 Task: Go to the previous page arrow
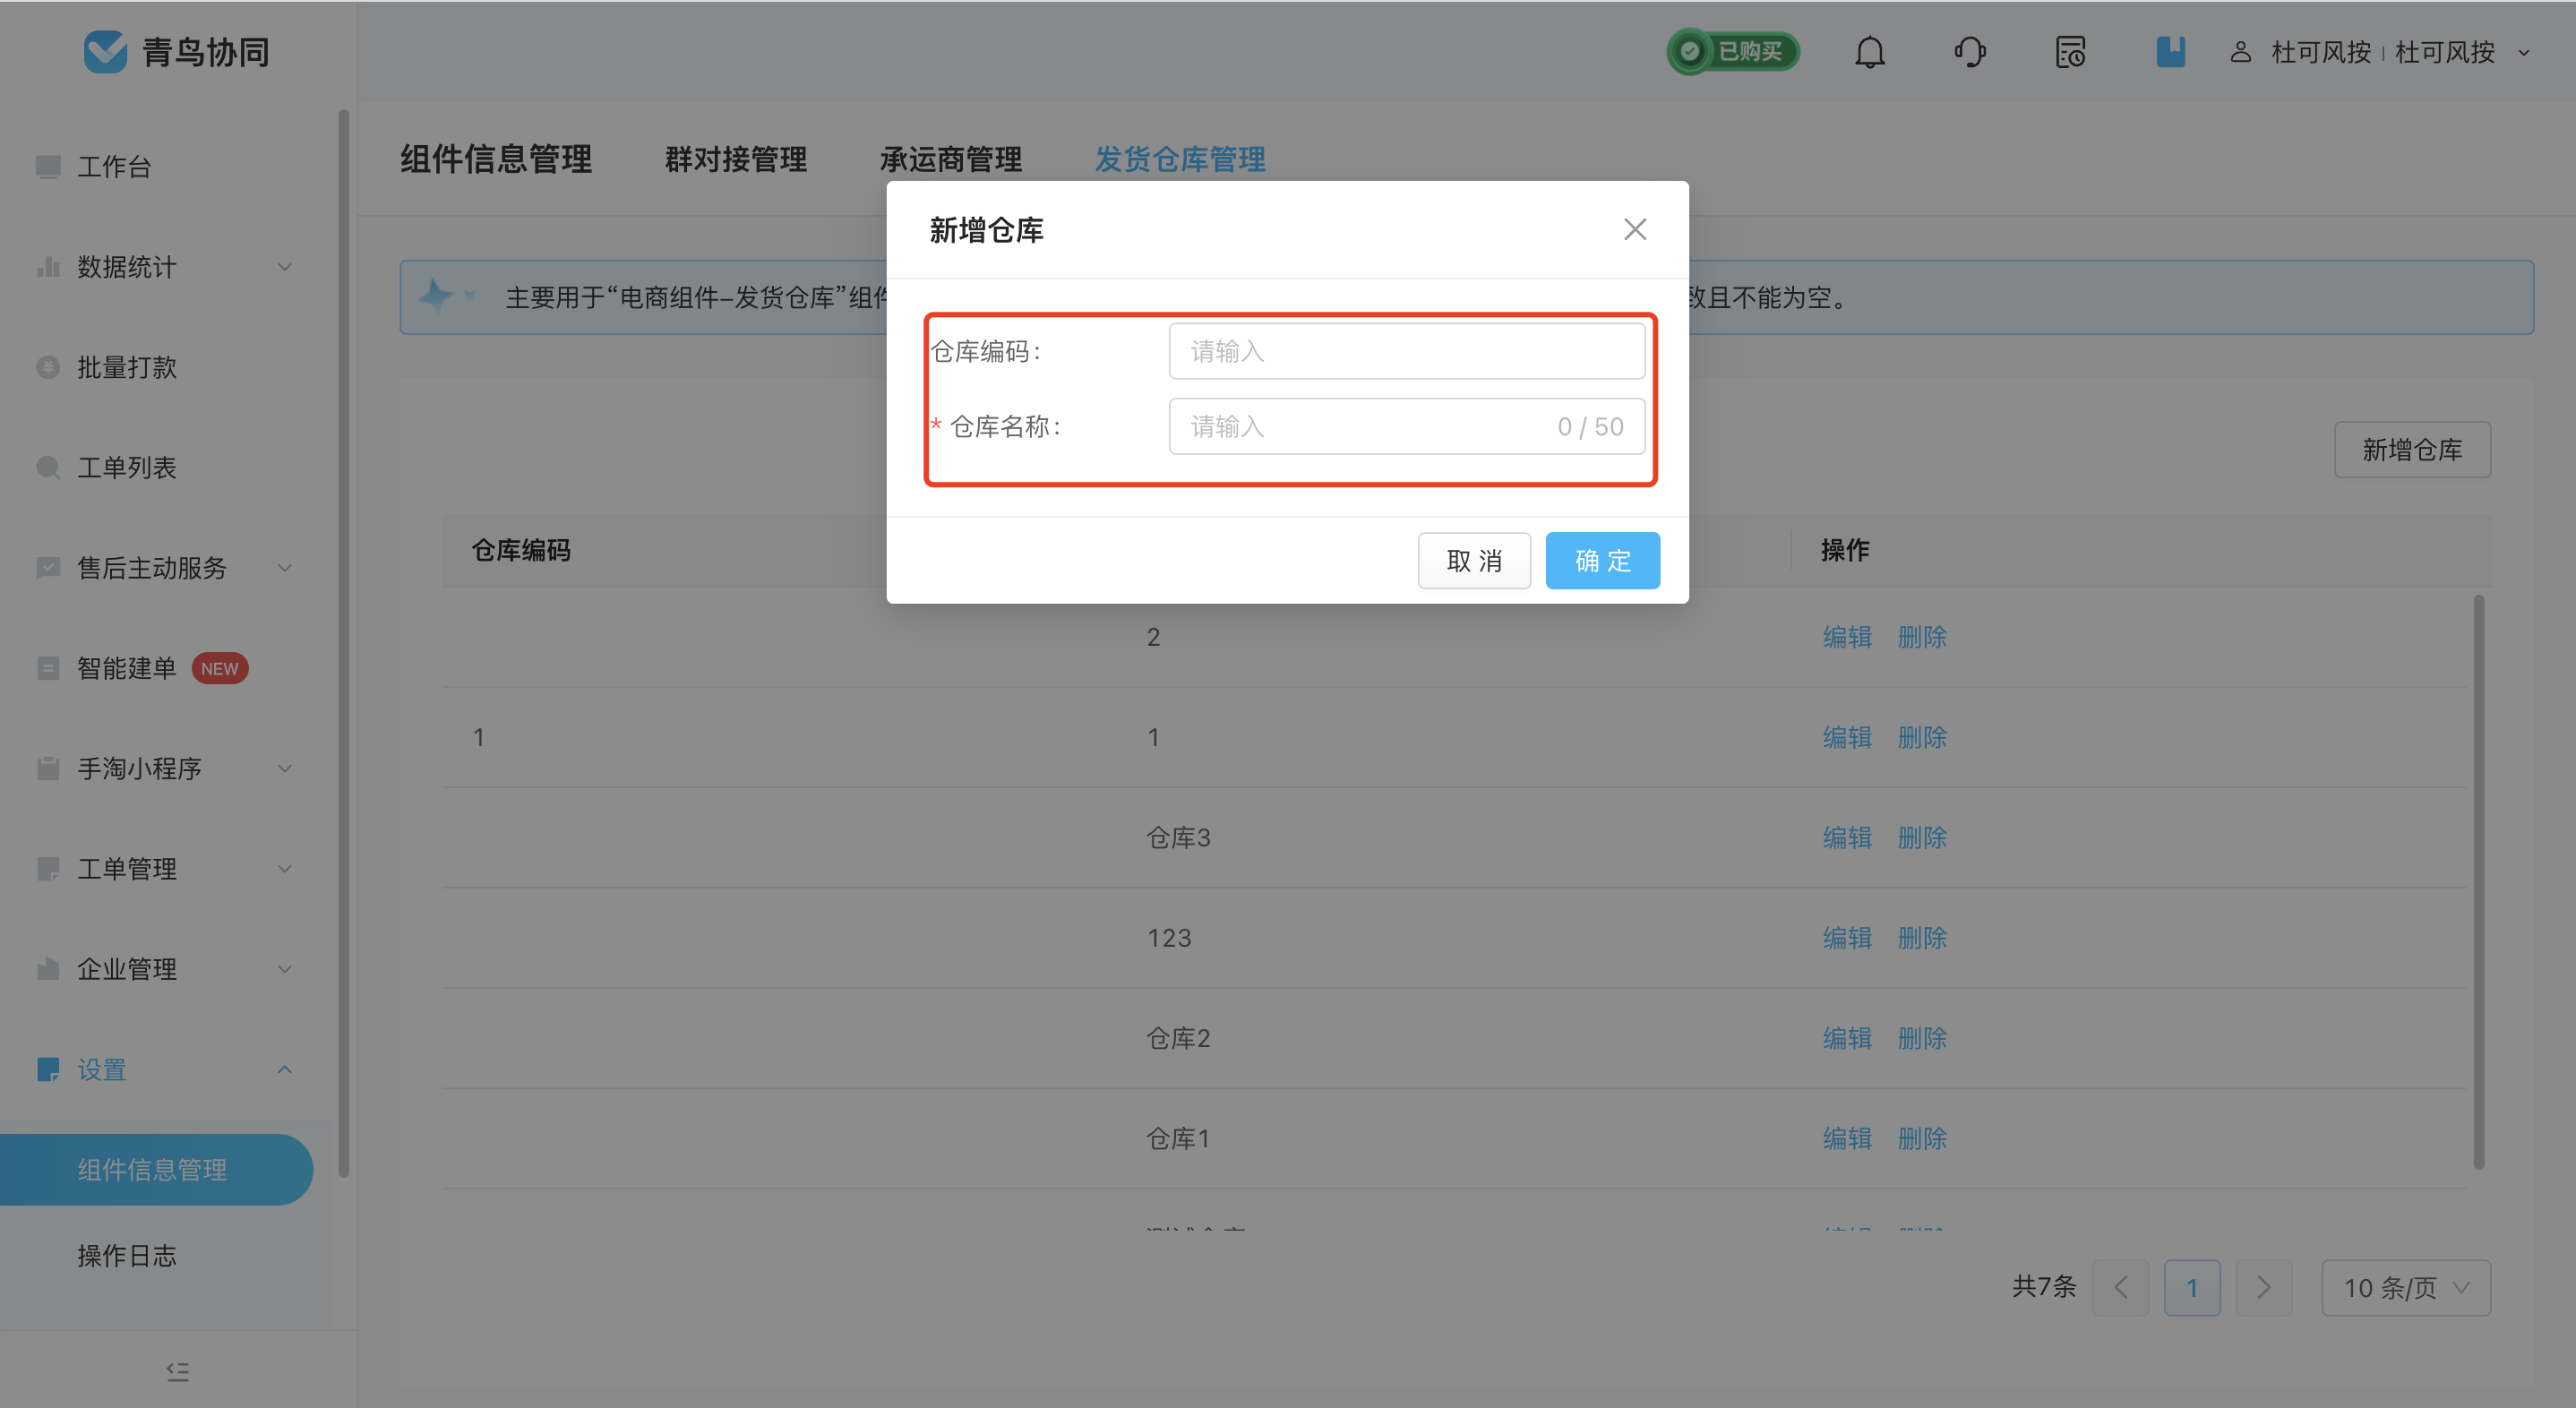2120,1287
